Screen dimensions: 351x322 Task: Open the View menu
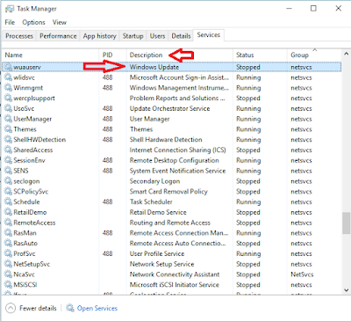[x=60, y=22]
